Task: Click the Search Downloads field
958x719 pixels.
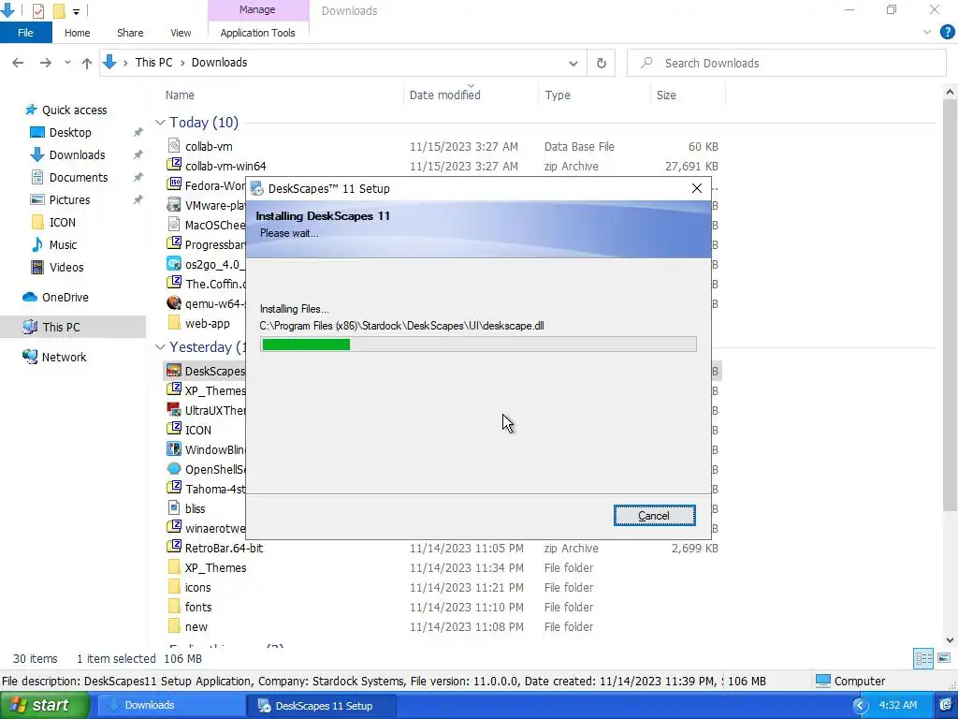Action: pyautogui.click(x=786, y=63)
